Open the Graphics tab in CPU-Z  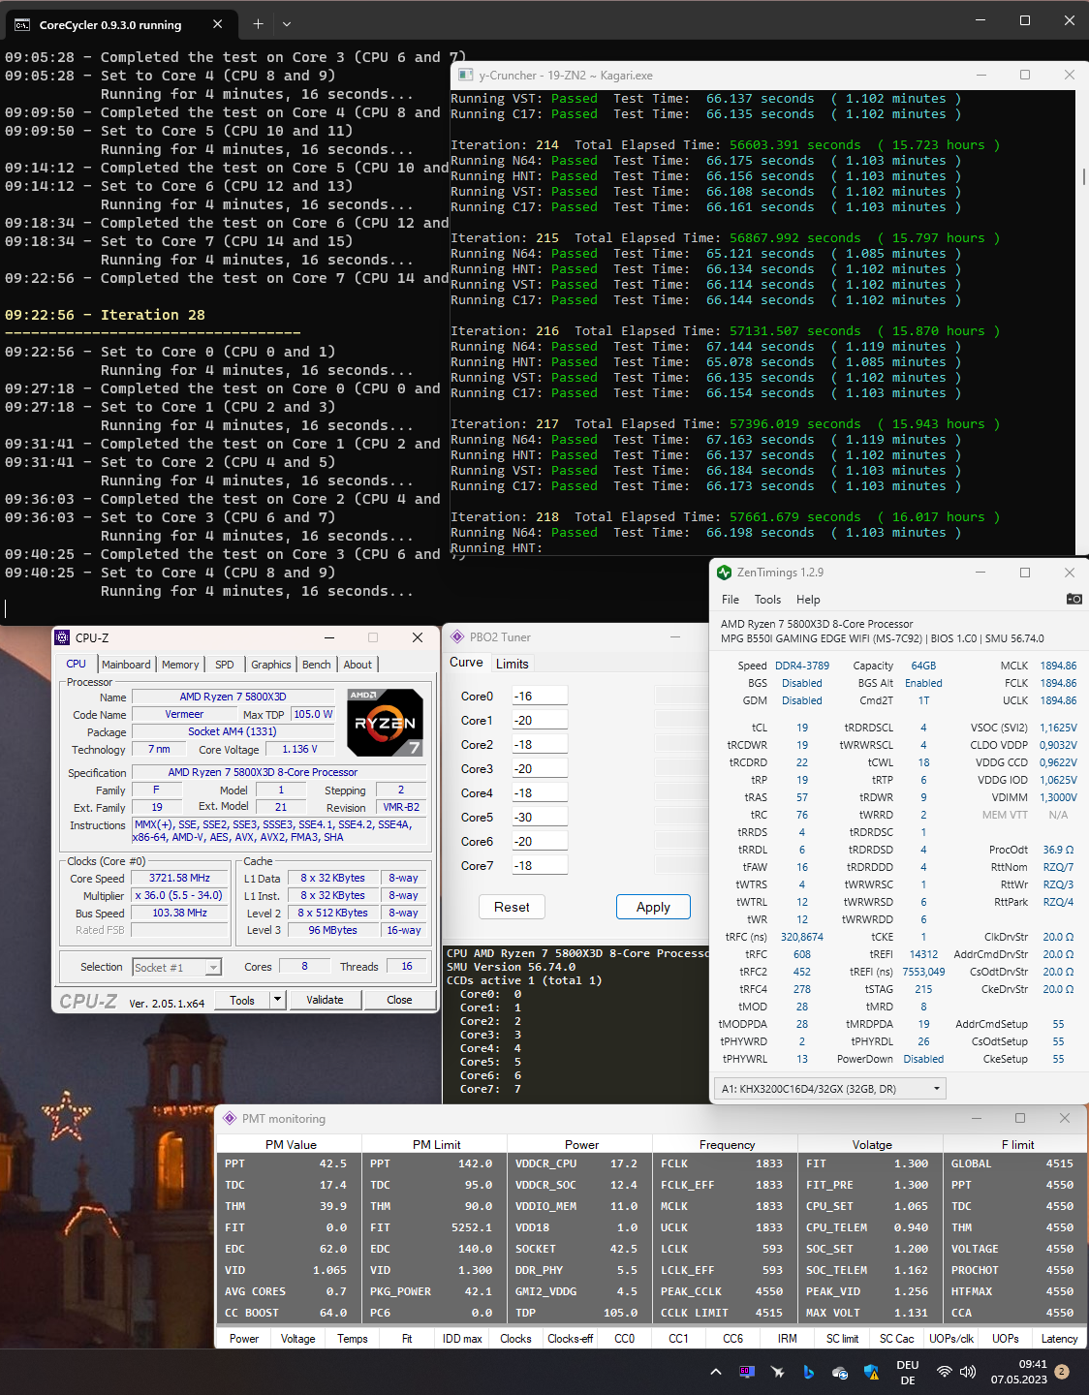coord(271,665)
